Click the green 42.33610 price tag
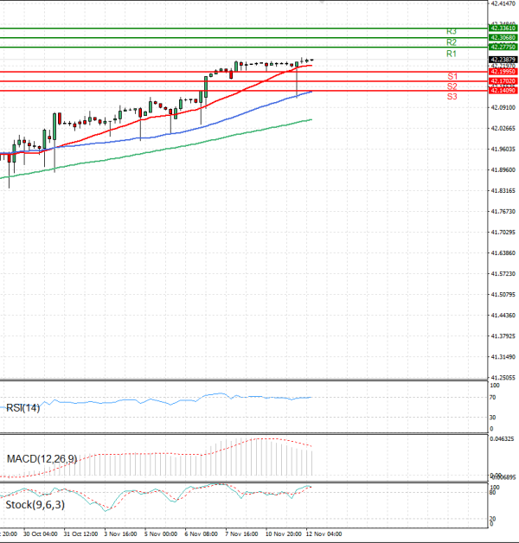Image resolution: width=519 pixels, height=543 pixels. click(503, 29)
